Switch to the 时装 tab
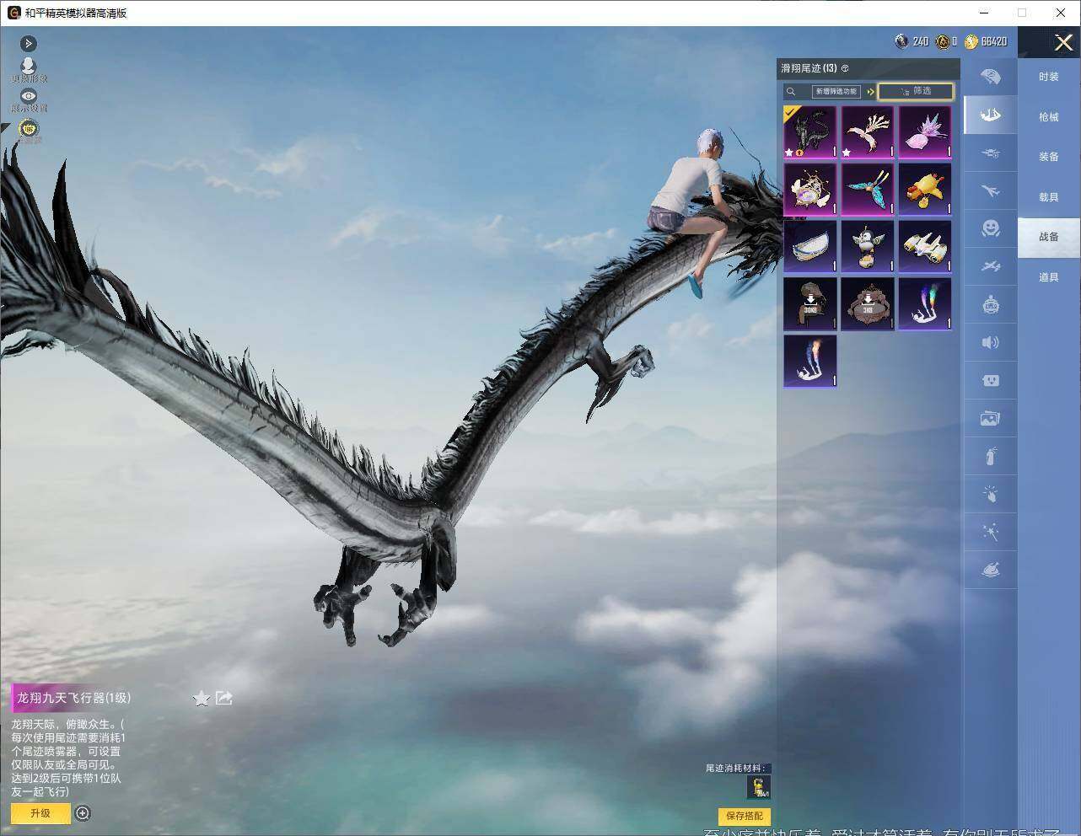 pos(1049,77)
